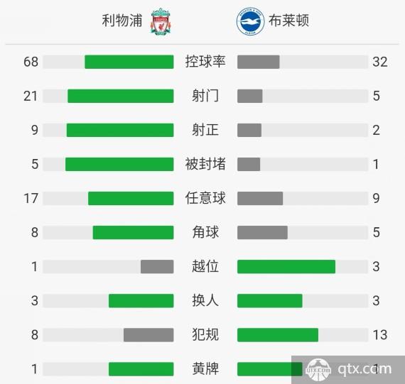Click Liverpool's green possession bar
Viewport: 405px width, 384px height.
coord(129,62)
